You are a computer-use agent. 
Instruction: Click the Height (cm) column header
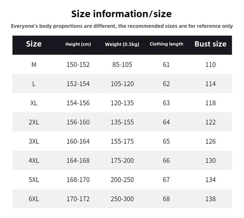click(x=78, y=44)
